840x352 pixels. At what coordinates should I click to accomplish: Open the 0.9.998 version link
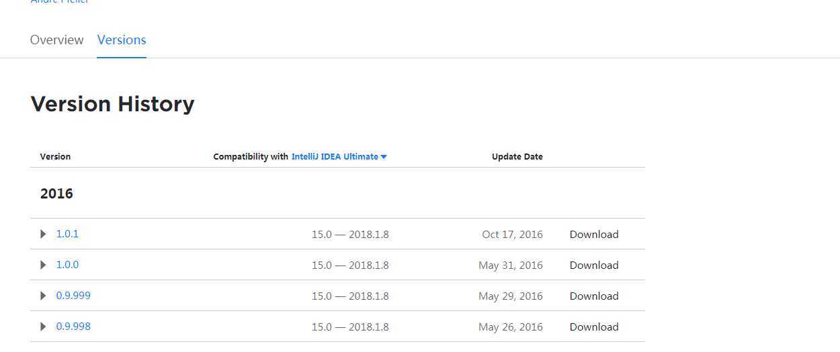[x=73, y=327]
